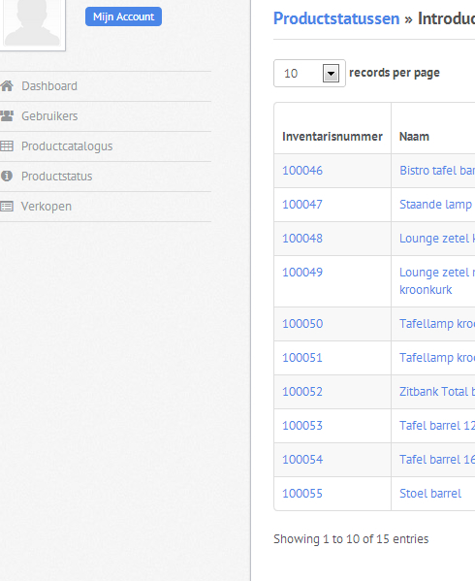Open the records per page dropdown

(309, 74)
